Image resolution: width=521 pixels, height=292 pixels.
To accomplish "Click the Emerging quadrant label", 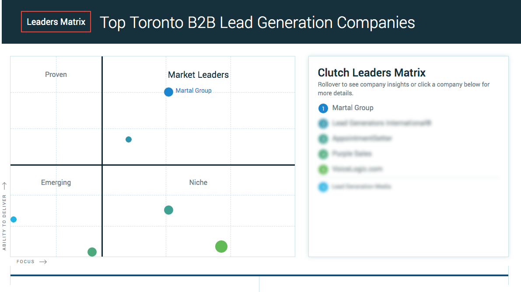I will tap(56, 182).
